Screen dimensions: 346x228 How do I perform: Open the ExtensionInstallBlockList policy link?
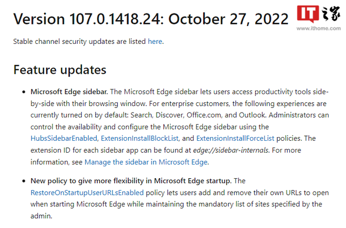click(139, 139)
